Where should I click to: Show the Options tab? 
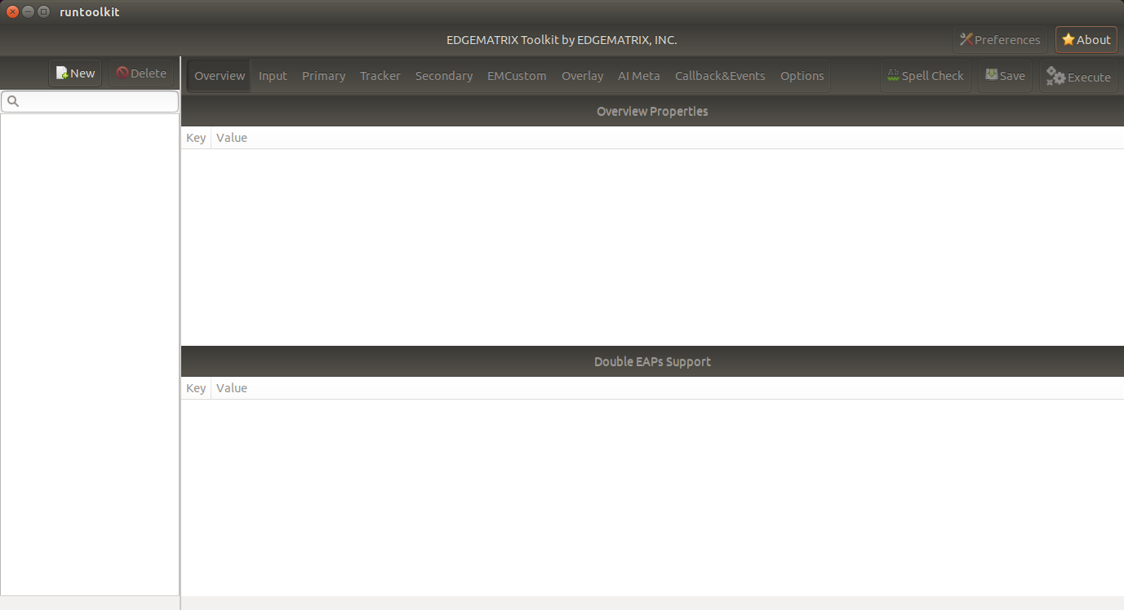click(802, 76)
